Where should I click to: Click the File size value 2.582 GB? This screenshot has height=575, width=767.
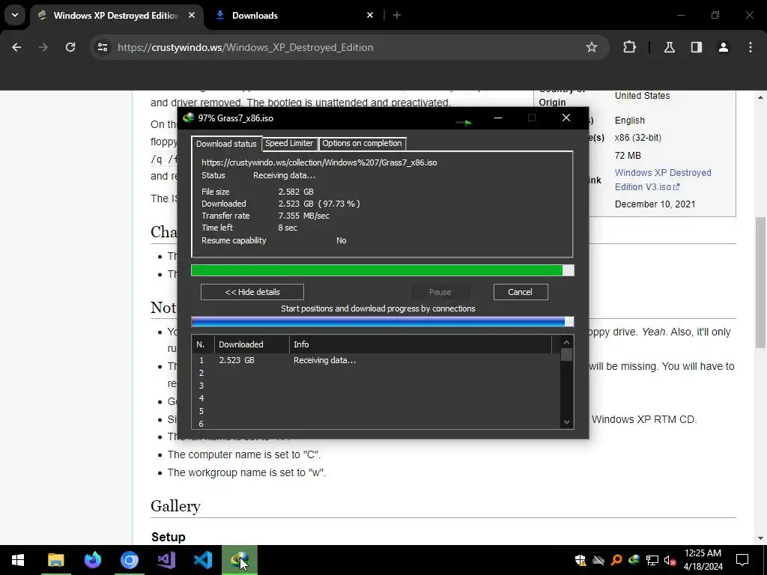pos(296,192)
